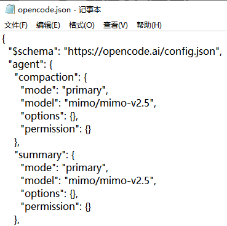Open the 文件(F) menu

(16, 25)
